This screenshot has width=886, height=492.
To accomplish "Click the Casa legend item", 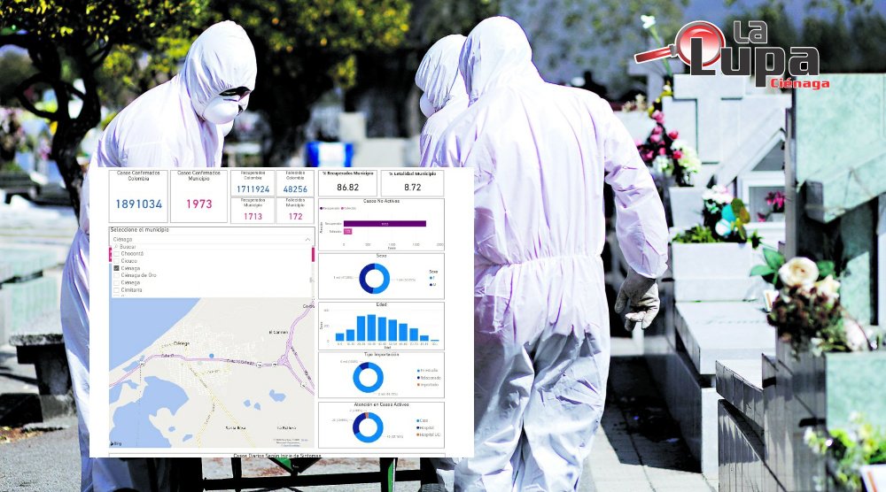I will [423, 420].
